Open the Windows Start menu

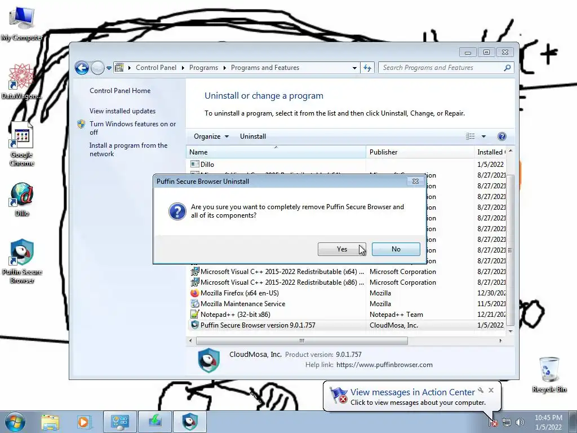pyautogui.click(x=15, y=422)
